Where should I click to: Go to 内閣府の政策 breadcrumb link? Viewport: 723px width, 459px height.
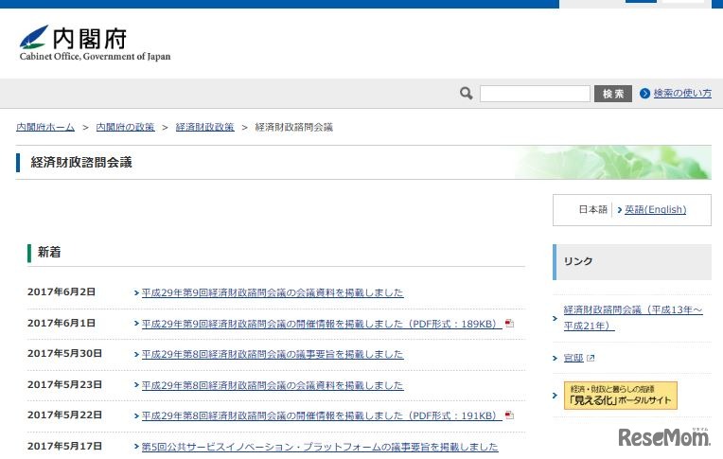(125, 127)
